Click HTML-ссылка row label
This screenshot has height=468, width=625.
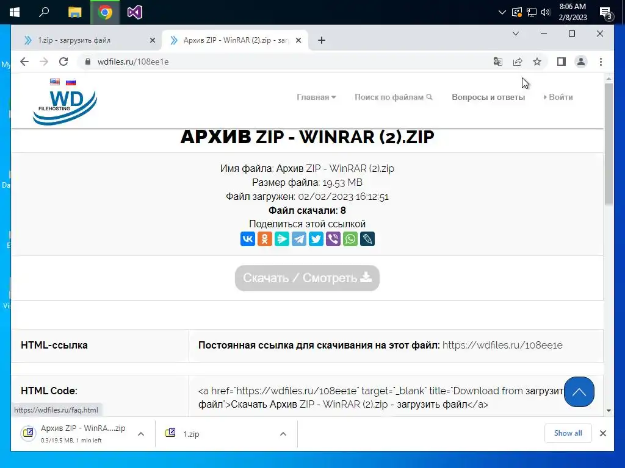[54, 345]
